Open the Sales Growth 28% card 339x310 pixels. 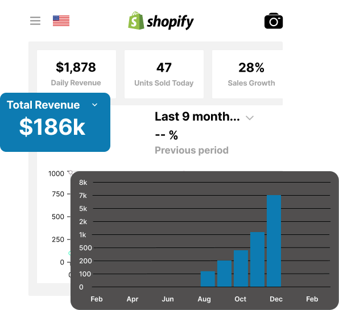pyautogui.click(x=247, y=74)
